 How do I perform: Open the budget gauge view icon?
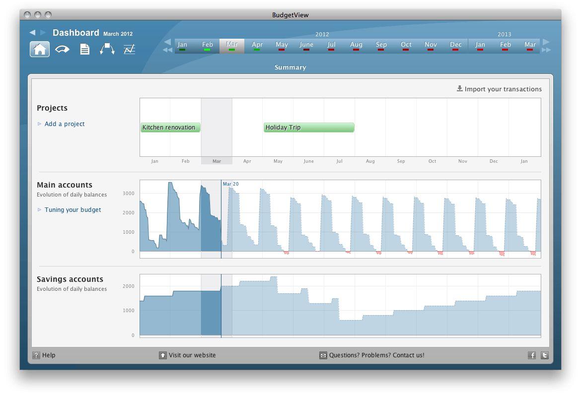point(62,49)
